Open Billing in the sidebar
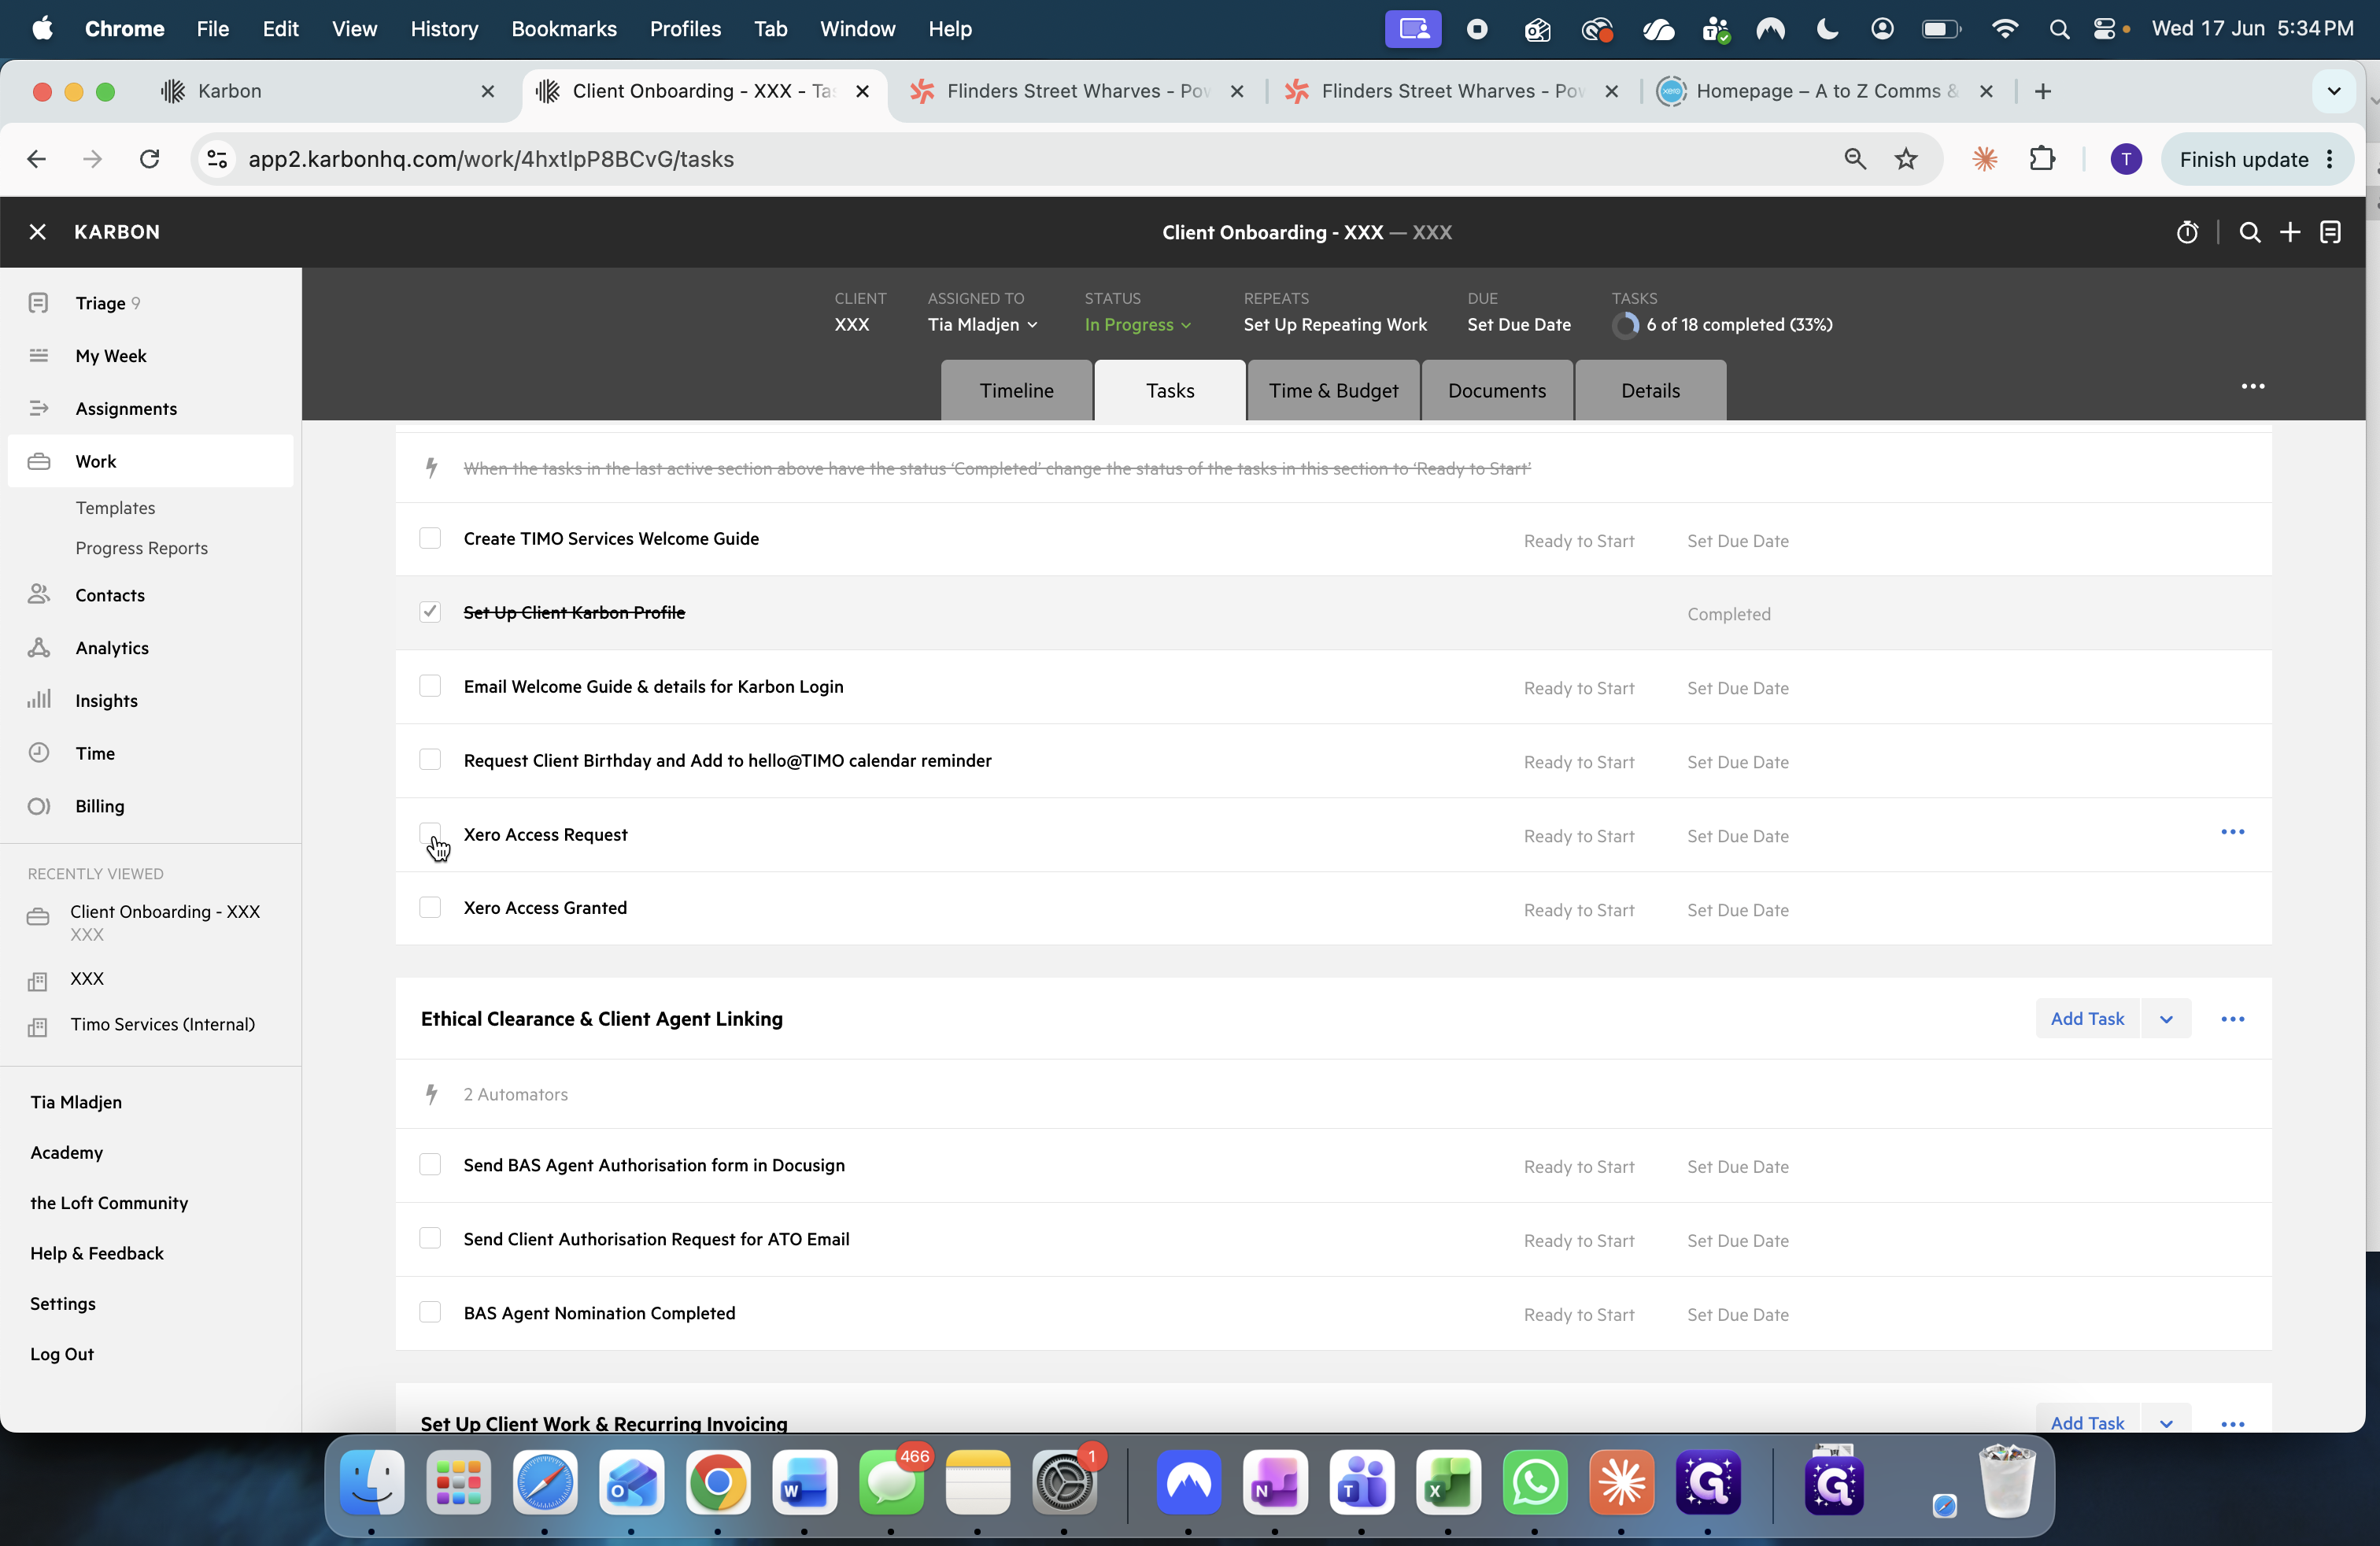Screen dimensions: 2380x1546 coord(150,806)
